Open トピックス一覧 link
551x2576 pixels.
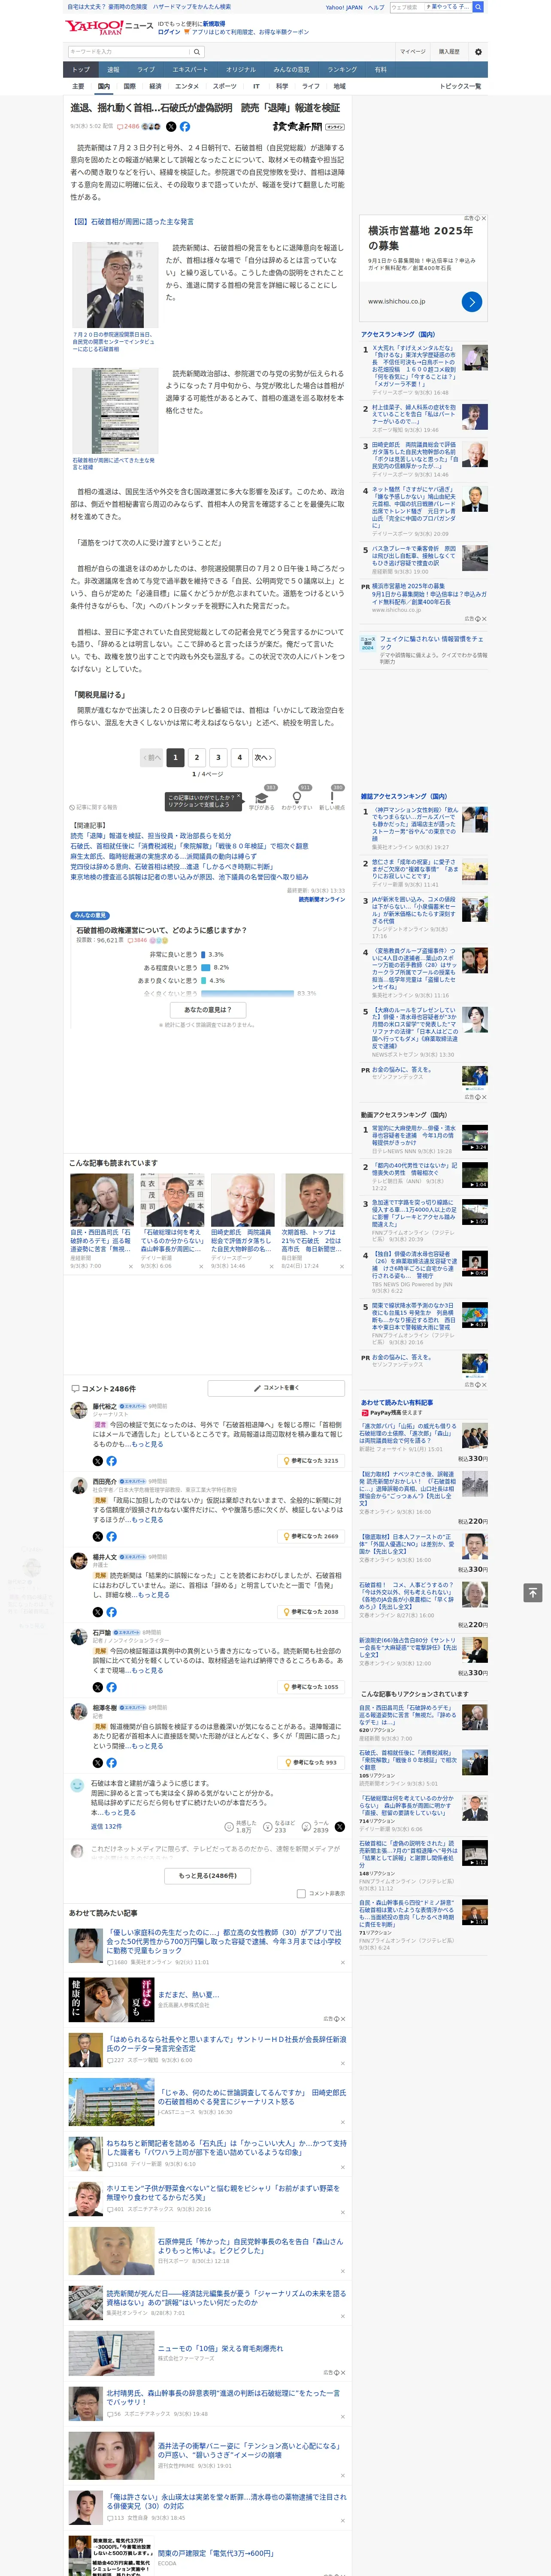(x=460, y=86)
